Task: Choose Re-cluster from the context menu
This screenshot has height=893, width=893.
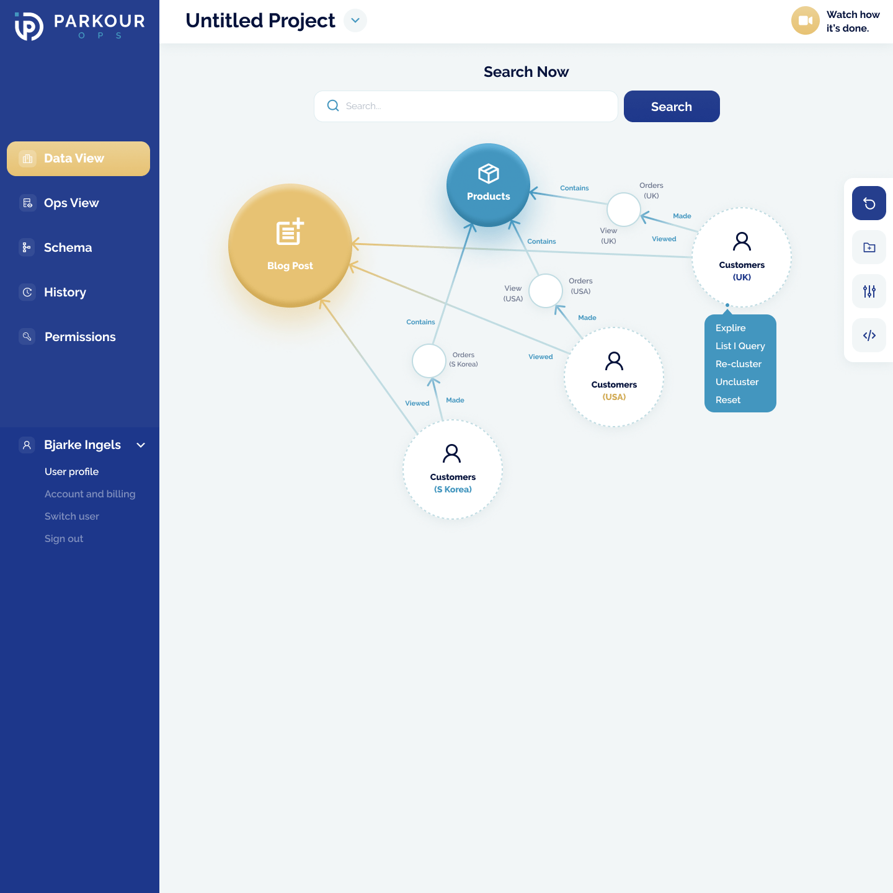Action: 738,364
